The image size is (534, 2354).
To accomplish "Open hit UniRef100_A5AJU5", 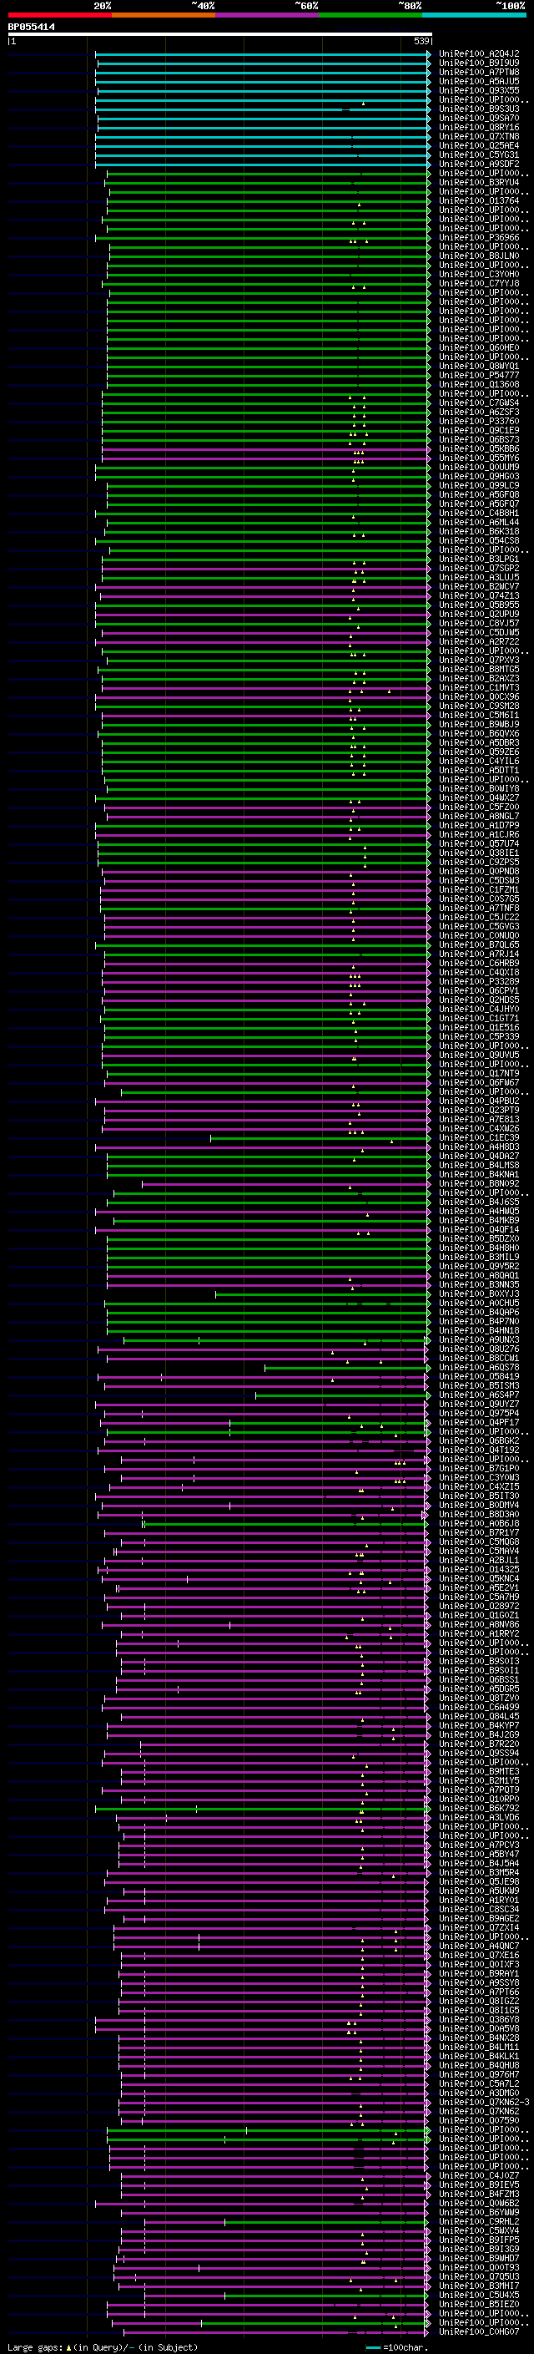I will click(x=479, y=81).
